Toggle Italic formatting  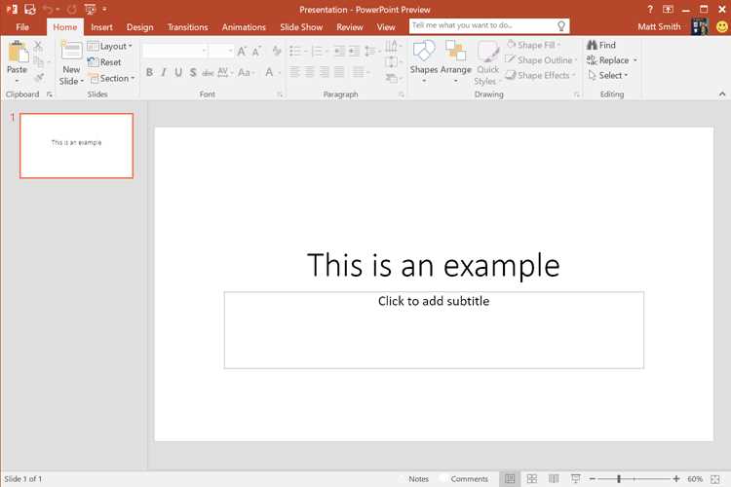[164, 72]
